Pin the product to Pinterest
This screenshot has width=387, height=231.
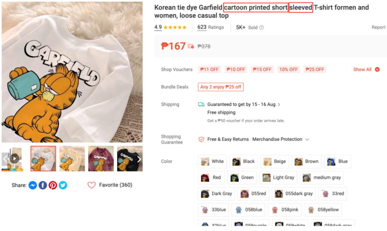point(53,185)
